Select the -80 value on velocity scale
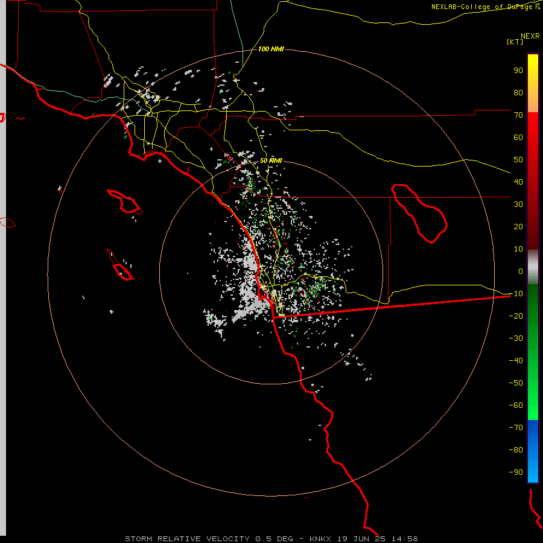543x543 pixels. [x=516, y=450]
